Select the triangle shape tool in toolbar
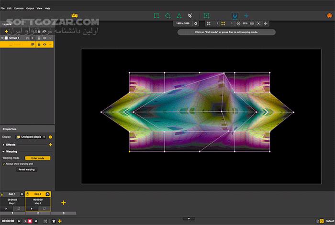Viewport: 335px width, 225px height. pyautogui.click(x=179, y=16)
